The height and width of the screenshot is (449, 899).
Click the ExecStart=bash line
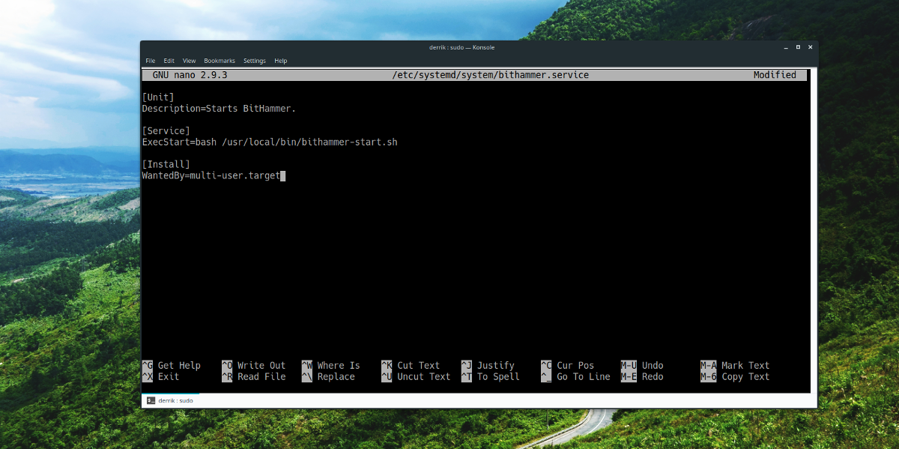[270, 142]
